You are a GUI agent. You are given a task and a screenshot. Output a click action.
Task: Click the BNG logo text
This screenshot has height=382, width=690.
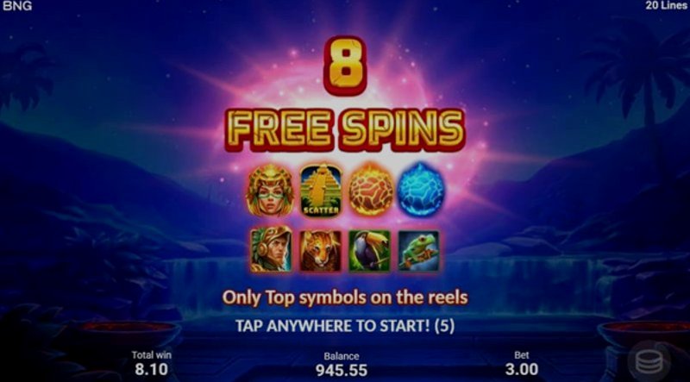click(x=17, y=6)
